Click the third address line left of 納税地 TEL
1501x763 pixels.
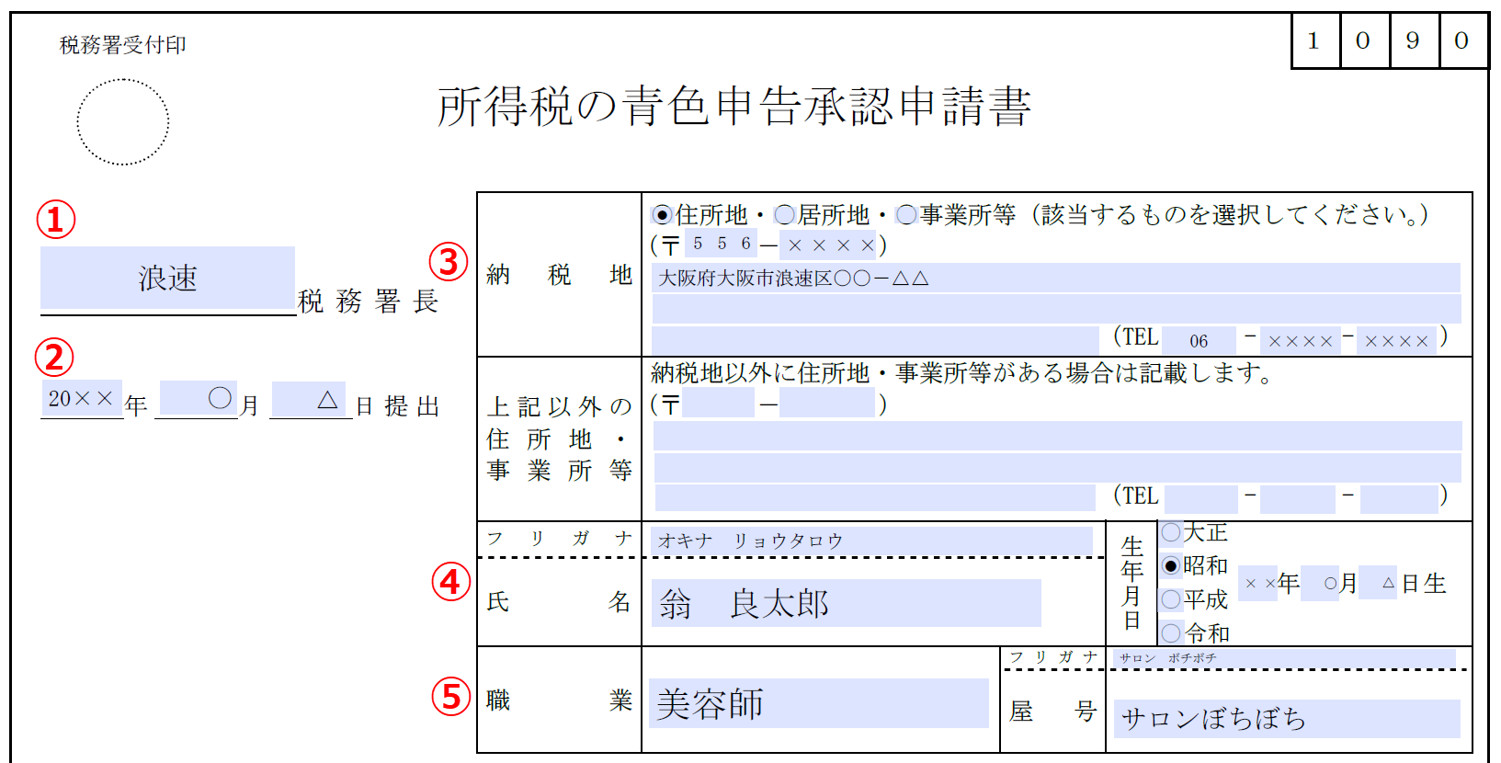pos(875,340)
